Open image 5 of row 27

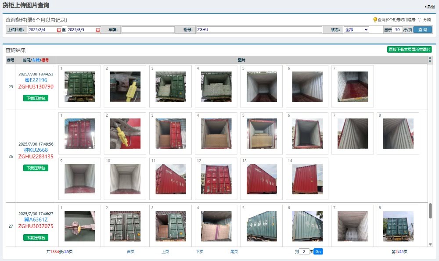[262, 226]
